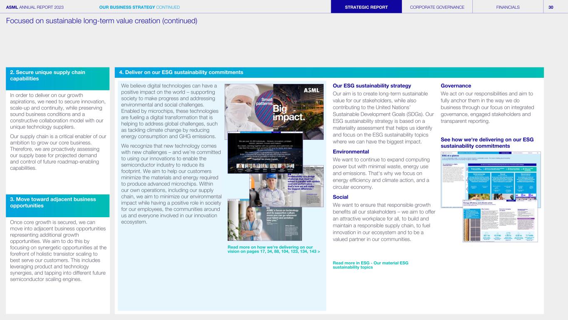This screenshot has width=568, height=320.
Task: Click paragraph starting 'We act on our responsibilities'
Action: 486,107
